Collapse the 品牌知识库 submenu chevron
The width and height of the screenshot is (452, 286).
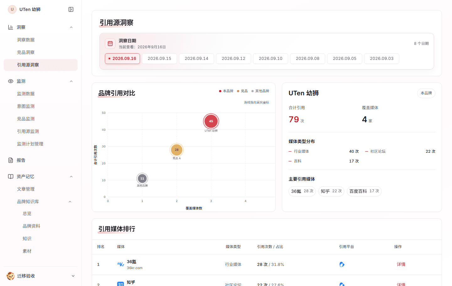click(x=70, y=202)
